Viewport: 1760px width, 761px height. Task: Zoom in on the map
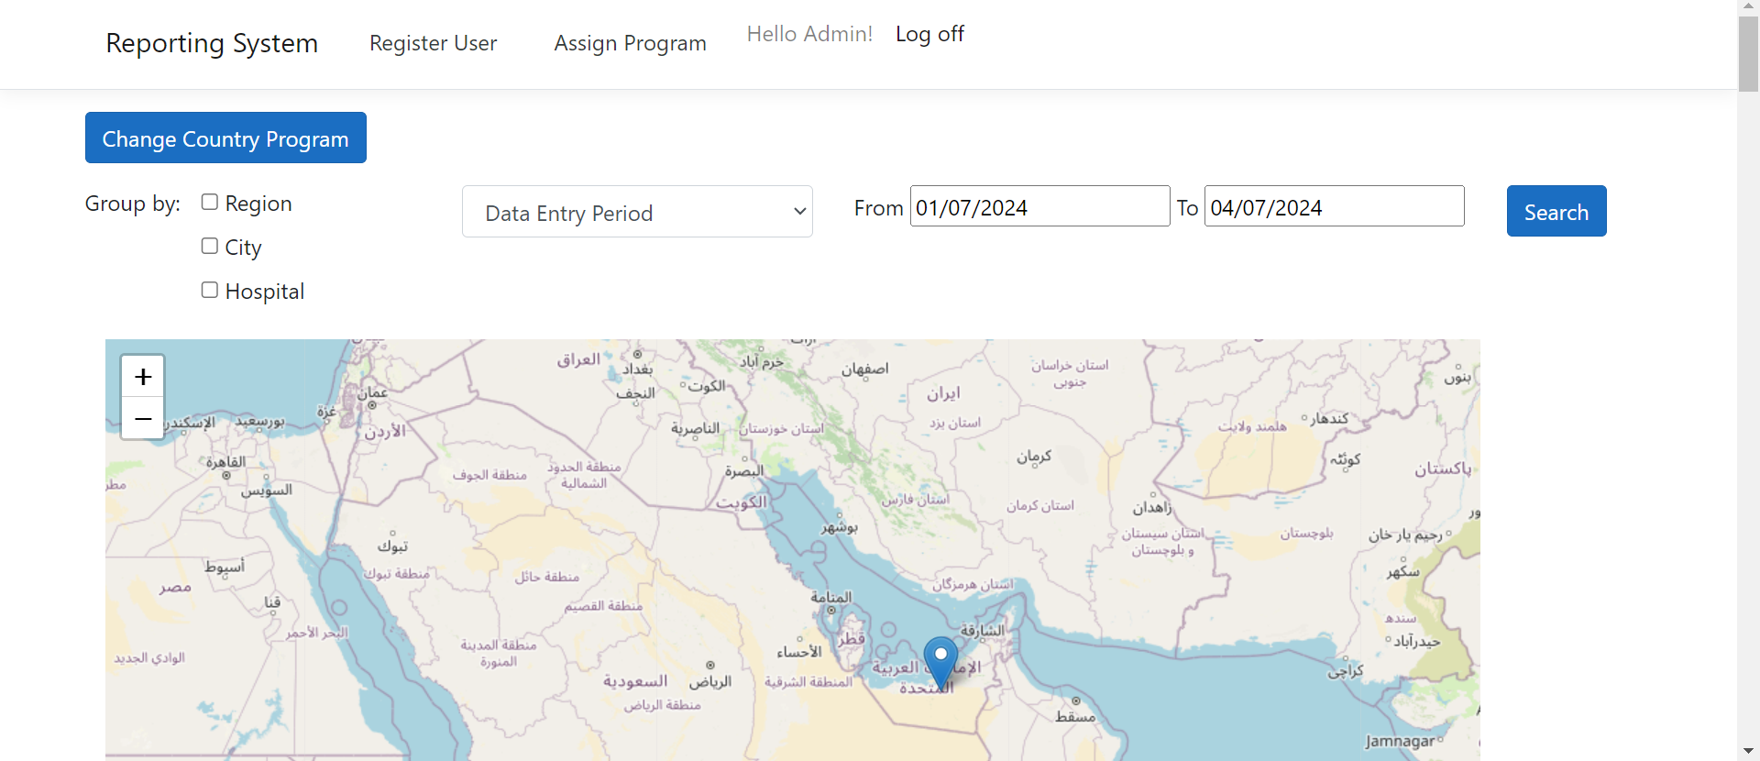click(x=143, y=377)
